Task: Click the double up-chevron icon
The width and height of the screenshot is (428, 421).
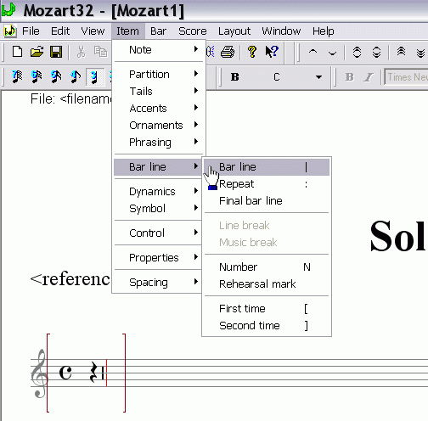Action: click(401, 52)
